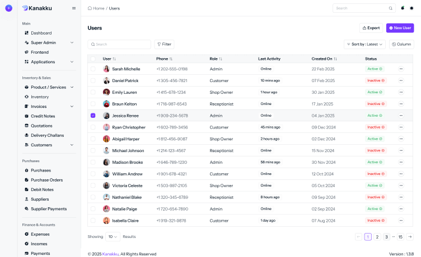Click the purple plus quick-add icon
Image resolution: width=421 pixels, height=257 pixels.
pyautogui.click(x=8, y=8)
